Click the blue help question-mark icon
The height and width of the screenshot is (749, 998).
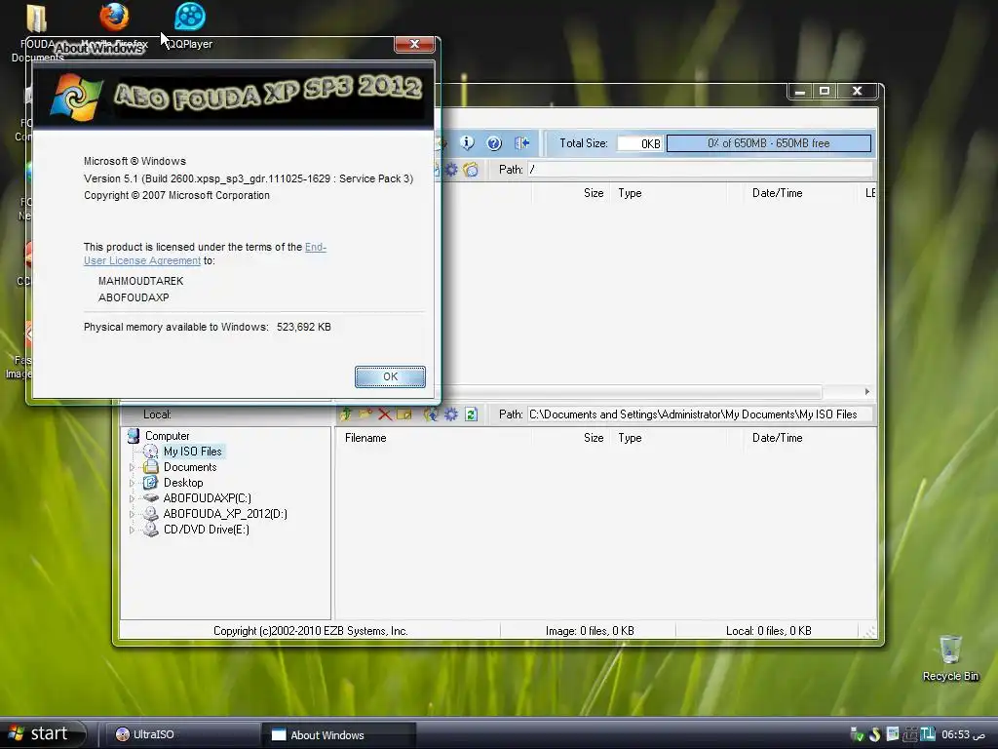[x=494, y=143]
